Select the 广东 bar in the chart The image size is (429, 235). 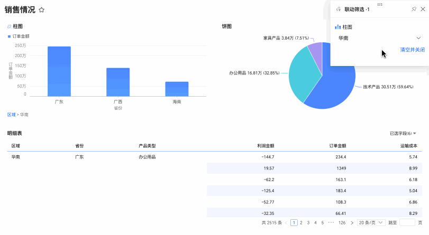tap(59, 71)
